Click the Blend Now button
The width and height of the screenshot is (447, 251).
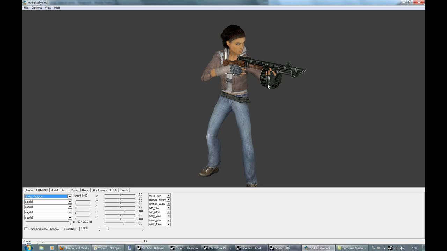coord(70,229)
